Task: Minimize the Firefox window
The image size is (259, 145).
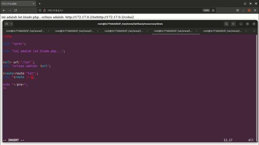Action: click(x=245, y=4)
